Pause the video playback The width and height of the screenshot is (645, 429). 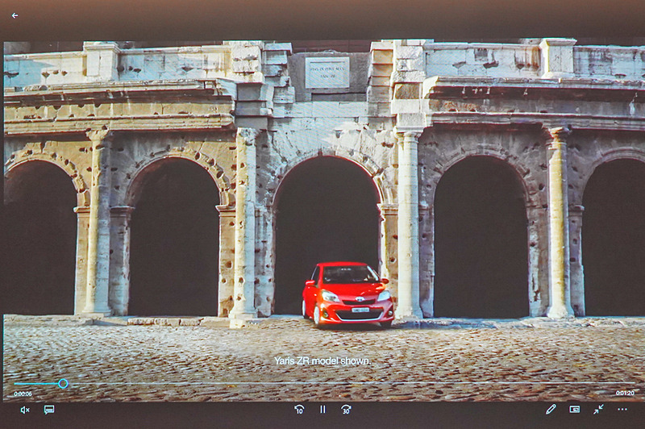(x=323, y=410)
